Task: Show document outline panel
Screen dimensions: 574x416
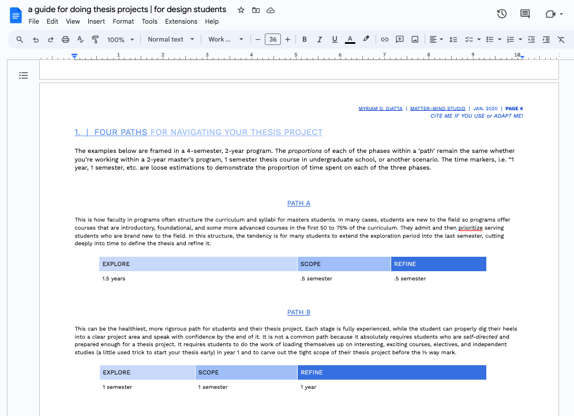Action: (x=23, y=75)
